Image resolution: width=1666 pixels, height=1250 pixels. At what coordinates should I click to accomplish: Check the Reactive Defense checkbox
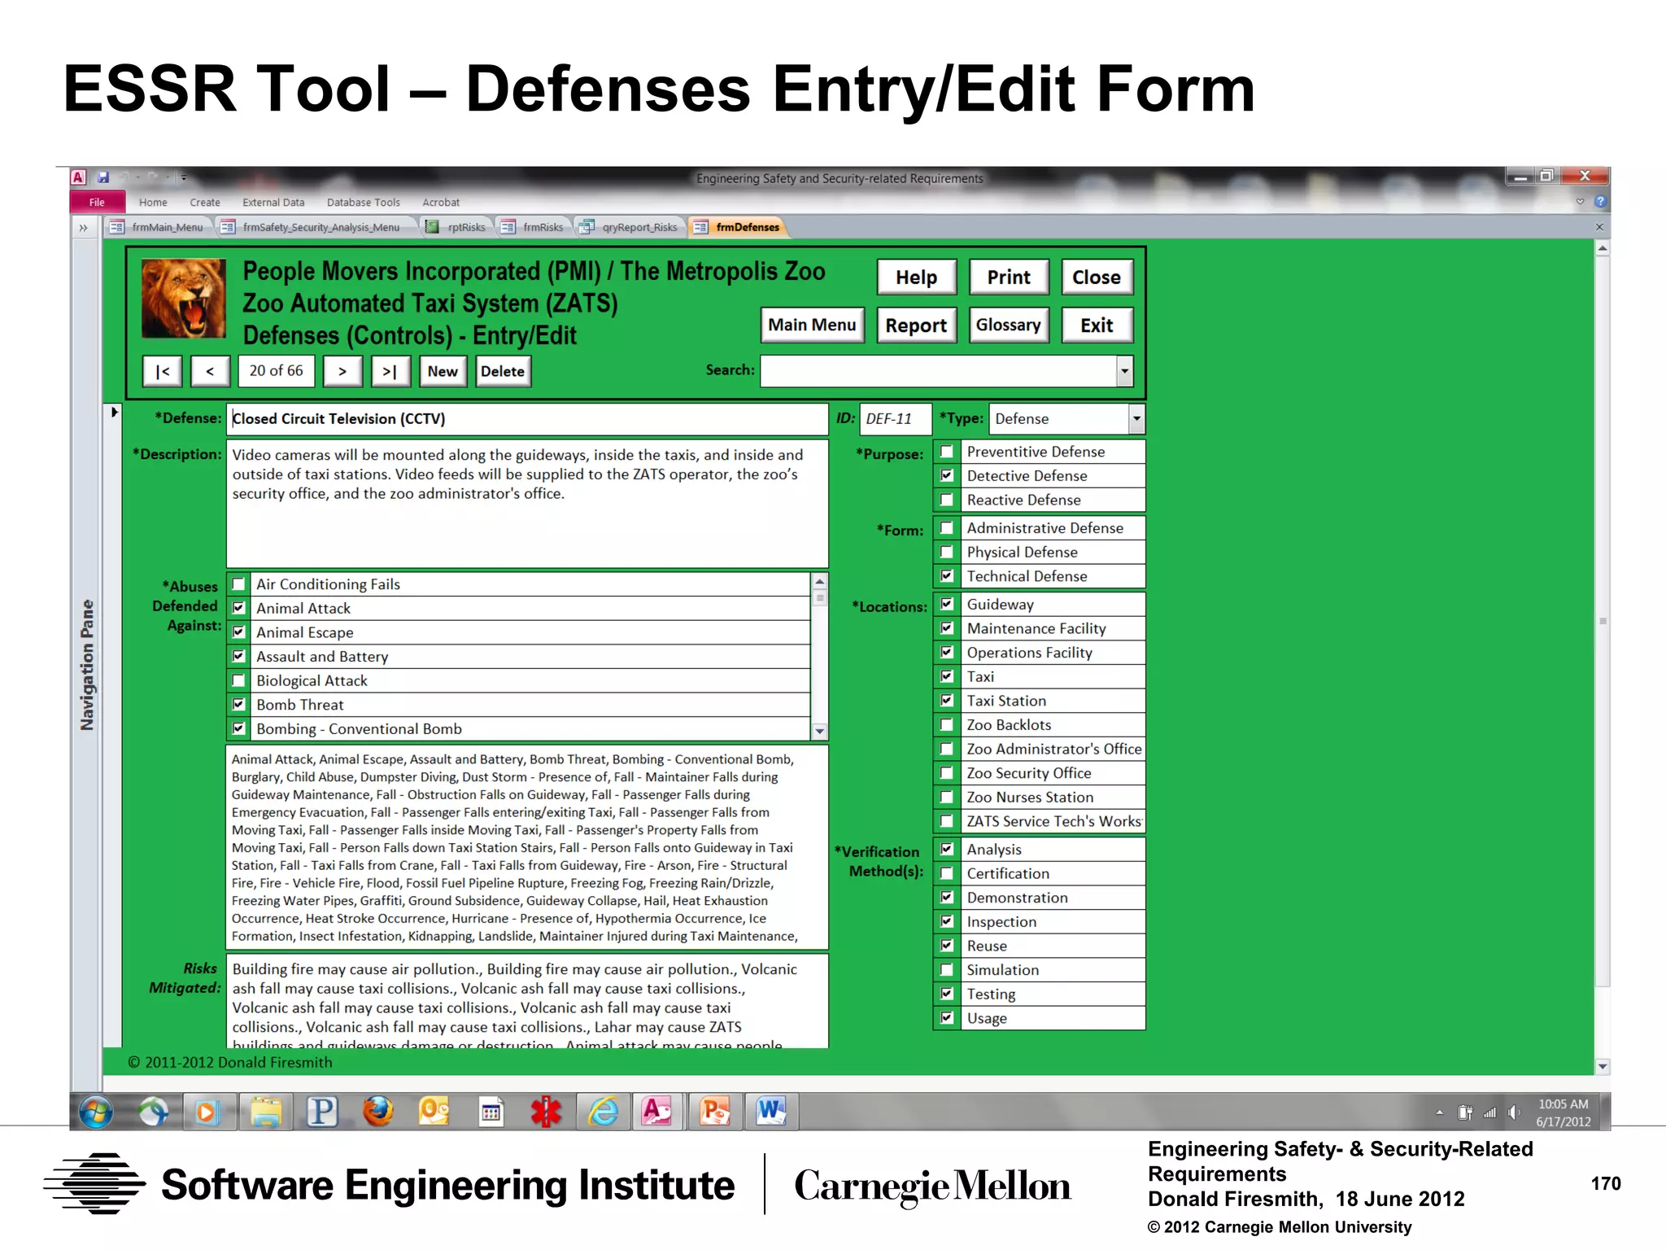click(x=947, y=500)
